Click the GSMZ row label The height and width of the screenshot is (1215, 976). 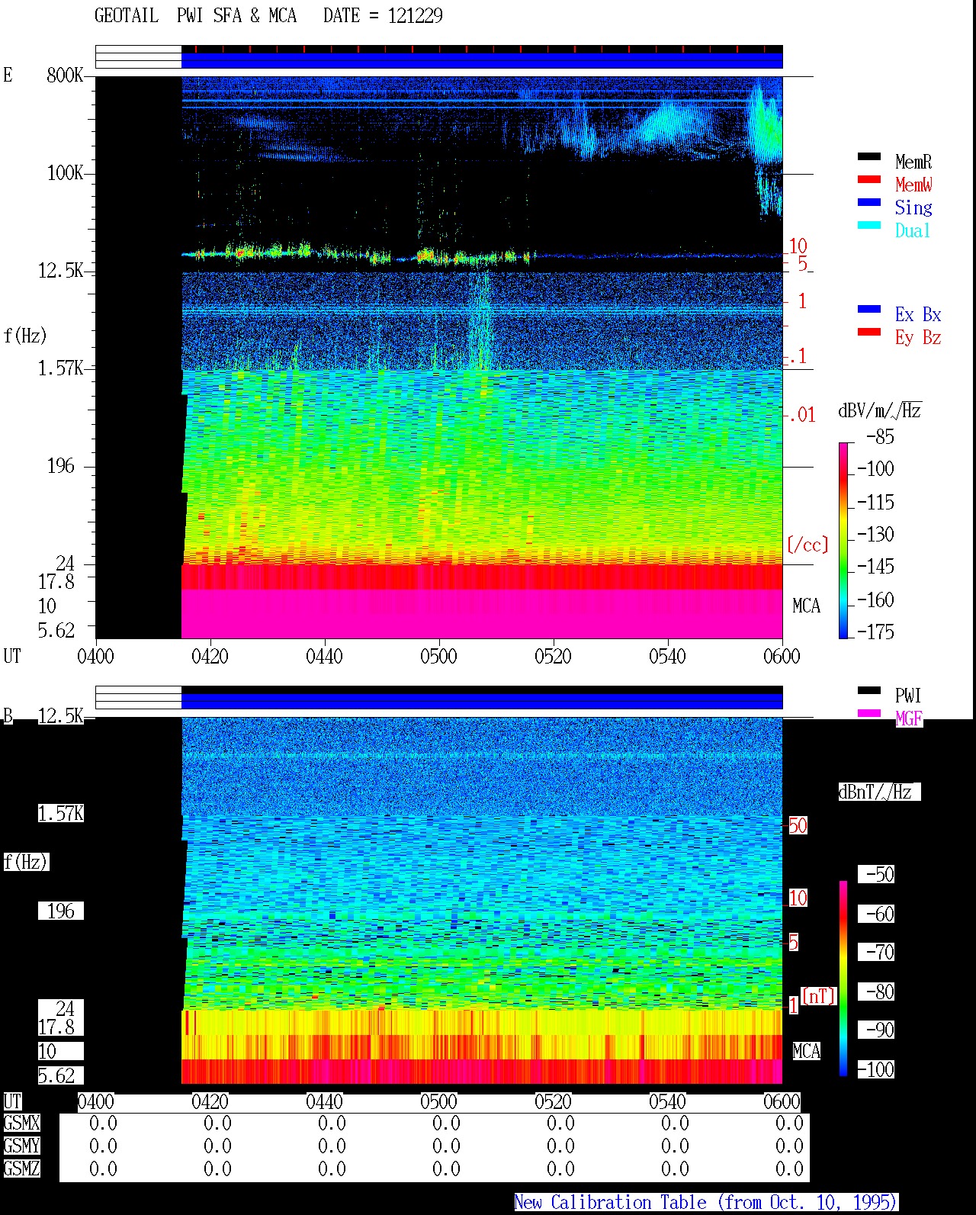(21, 1168)
